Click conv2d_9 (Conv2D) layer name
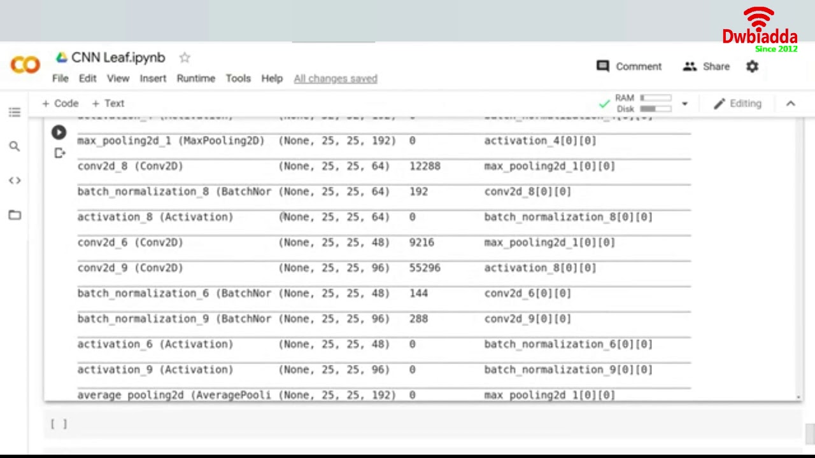This screenshot has height=458, width=815. click(130, 268)
